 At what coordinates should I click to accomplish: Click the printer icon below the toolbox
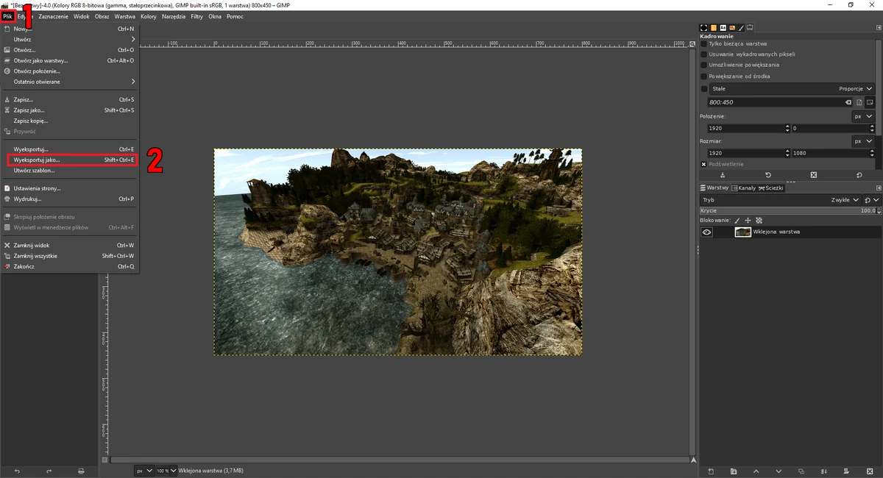(x=81, y=471)
